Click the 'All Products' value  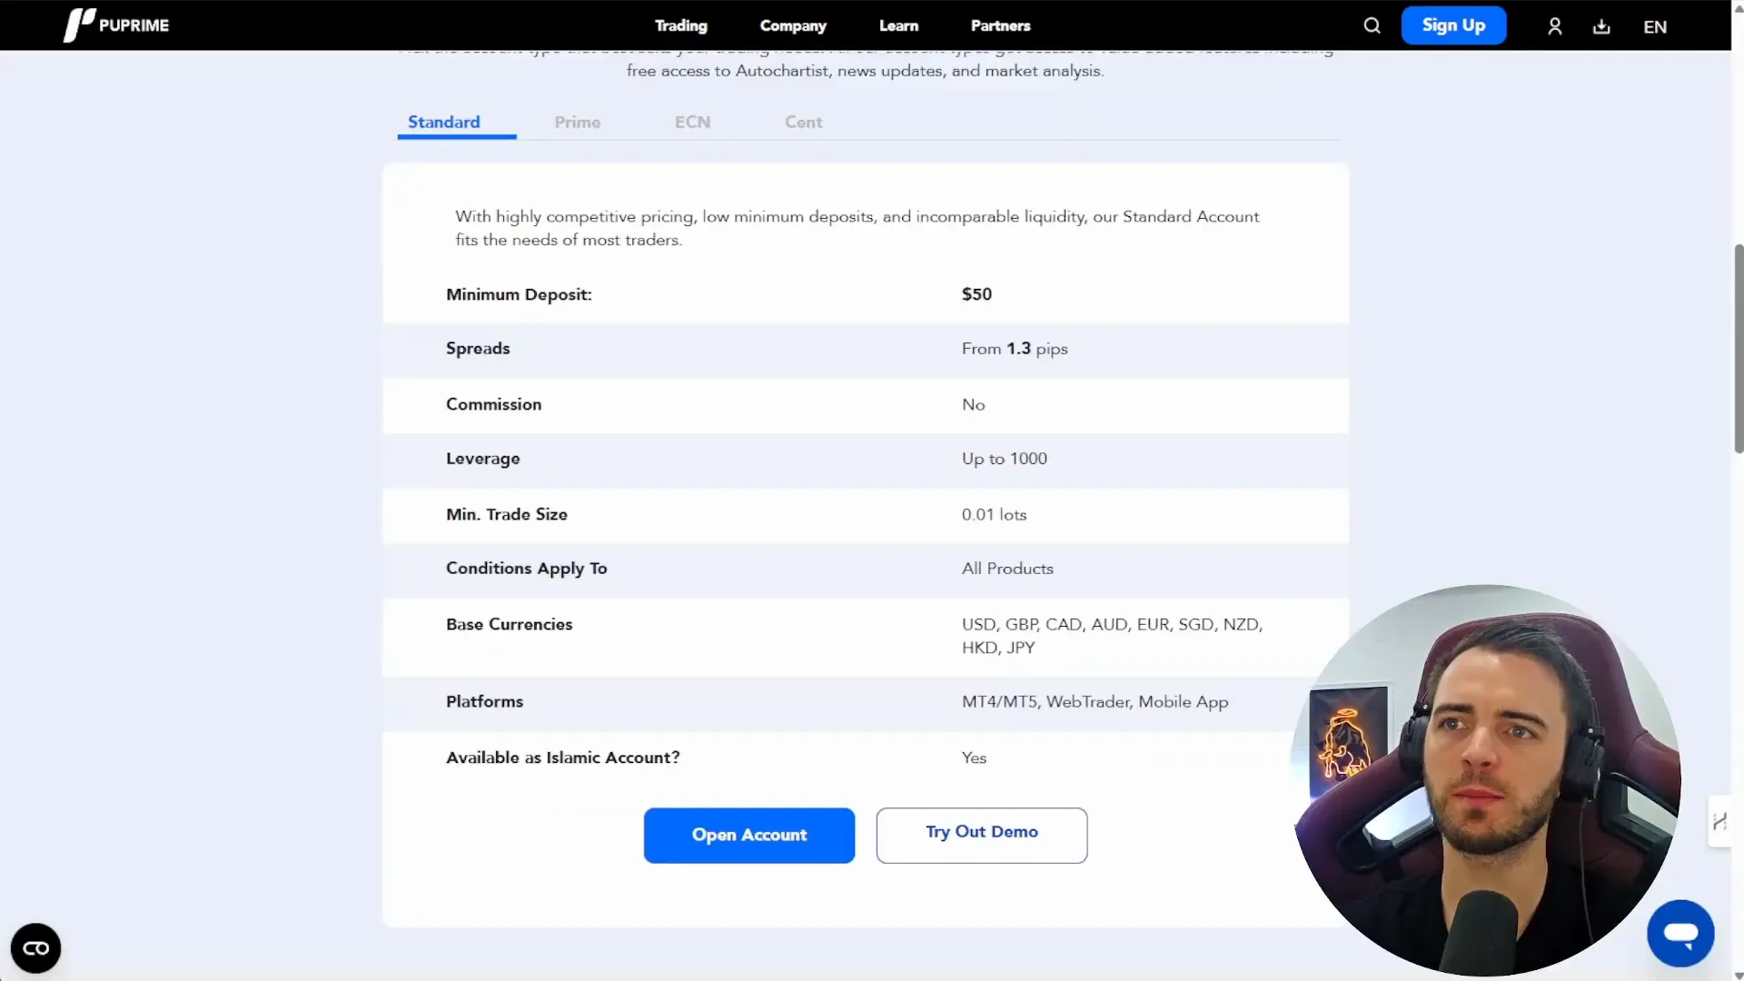1007,569
